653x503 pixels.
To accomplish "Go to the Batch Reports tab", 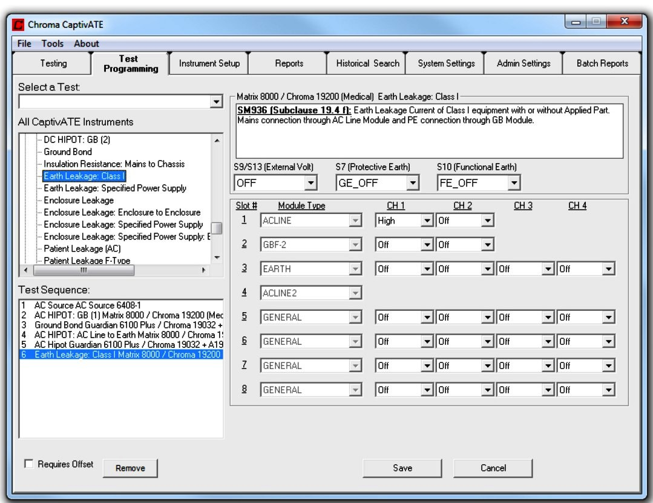I will point(601,63).
